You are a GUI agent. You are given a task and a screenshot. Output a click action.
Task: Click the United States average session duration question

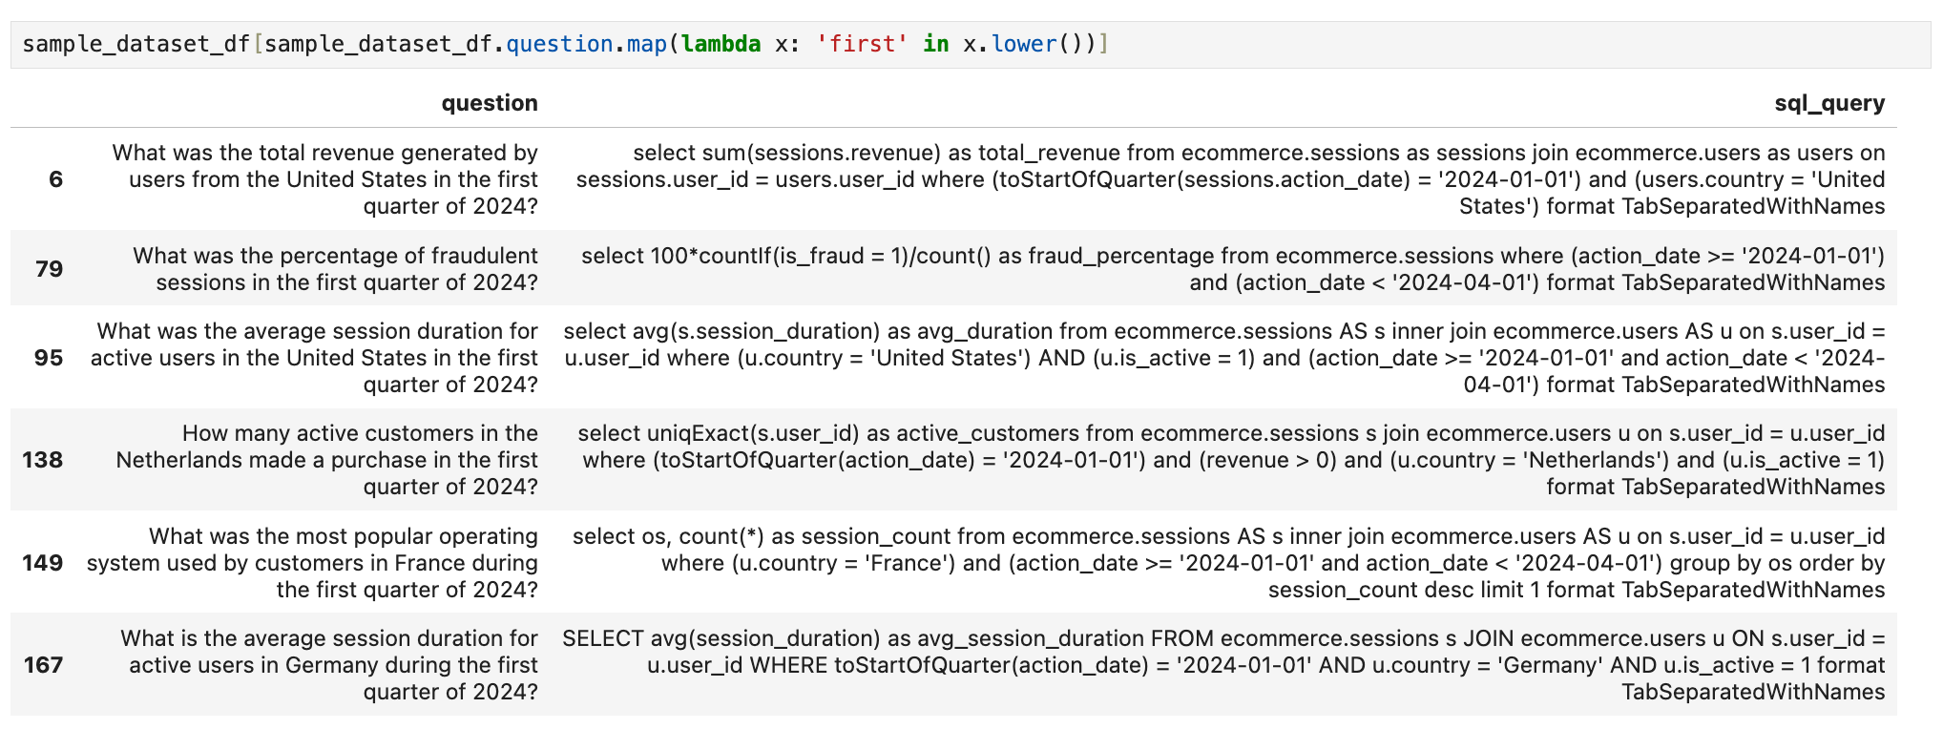coord(315,358)
